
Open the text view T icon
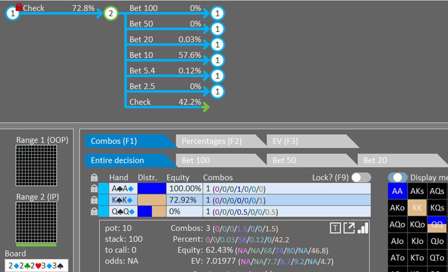[x=335, y=228]
